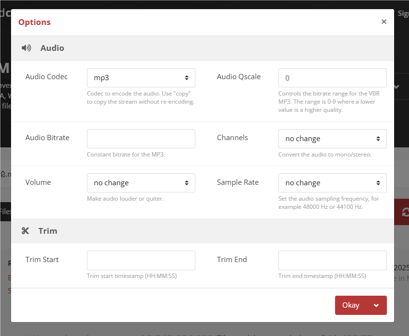Click the Trim Start timestamp field
The height and width of the screenshot is (336, 409).
click(x=141, y=260)
